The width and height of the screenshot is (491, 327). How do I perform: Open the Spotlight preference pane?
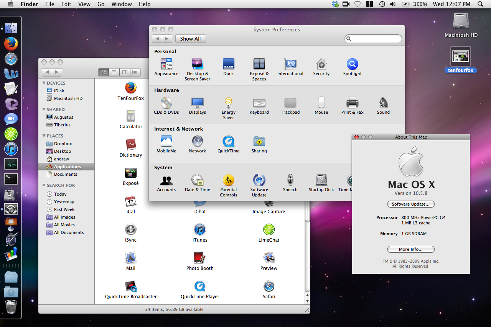pos(352,64)
